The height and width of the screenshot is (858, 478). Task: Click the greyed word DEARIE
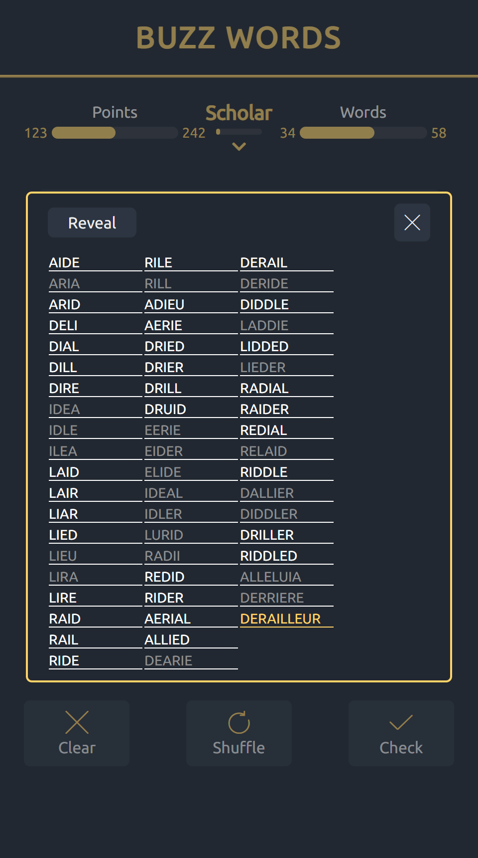click(168, 660)
